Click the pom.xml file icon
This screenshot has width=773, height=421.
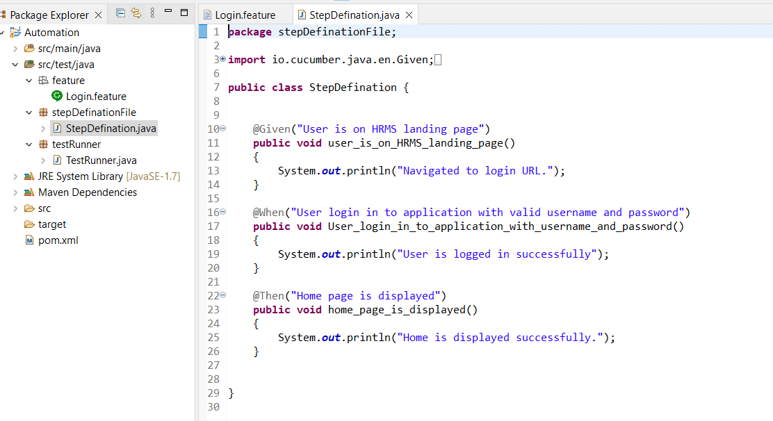30,240
